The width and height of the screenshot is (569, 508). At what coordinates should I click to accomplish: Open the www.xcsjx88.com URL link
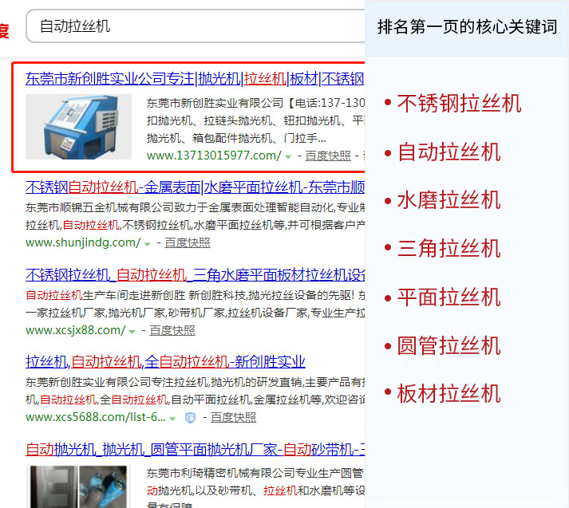pos(76,330)
